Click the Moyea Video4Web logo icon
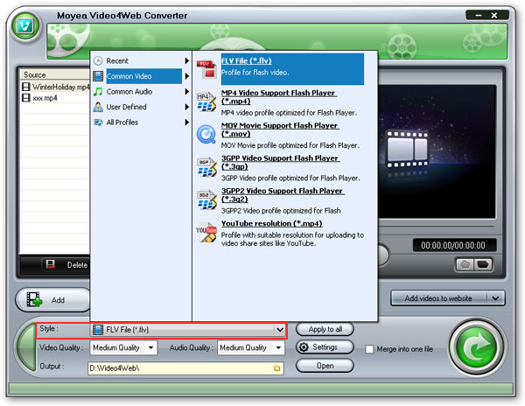 (x=25, y=27)
